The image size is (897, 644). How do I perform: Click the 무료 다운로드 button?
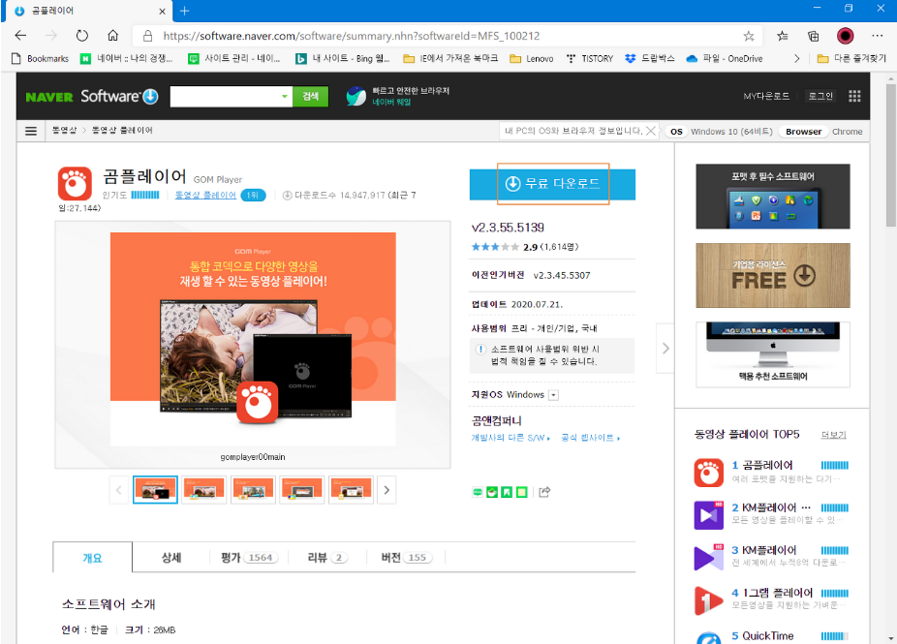tap(552, 184)
